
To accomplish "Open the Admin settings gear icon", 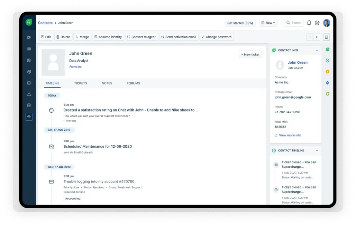I will tap(29, 117).
